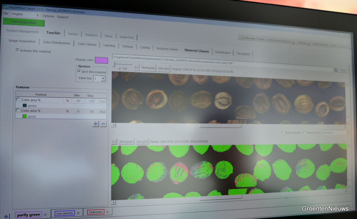Expand the Attributes dropdown

tap(347, 133)
